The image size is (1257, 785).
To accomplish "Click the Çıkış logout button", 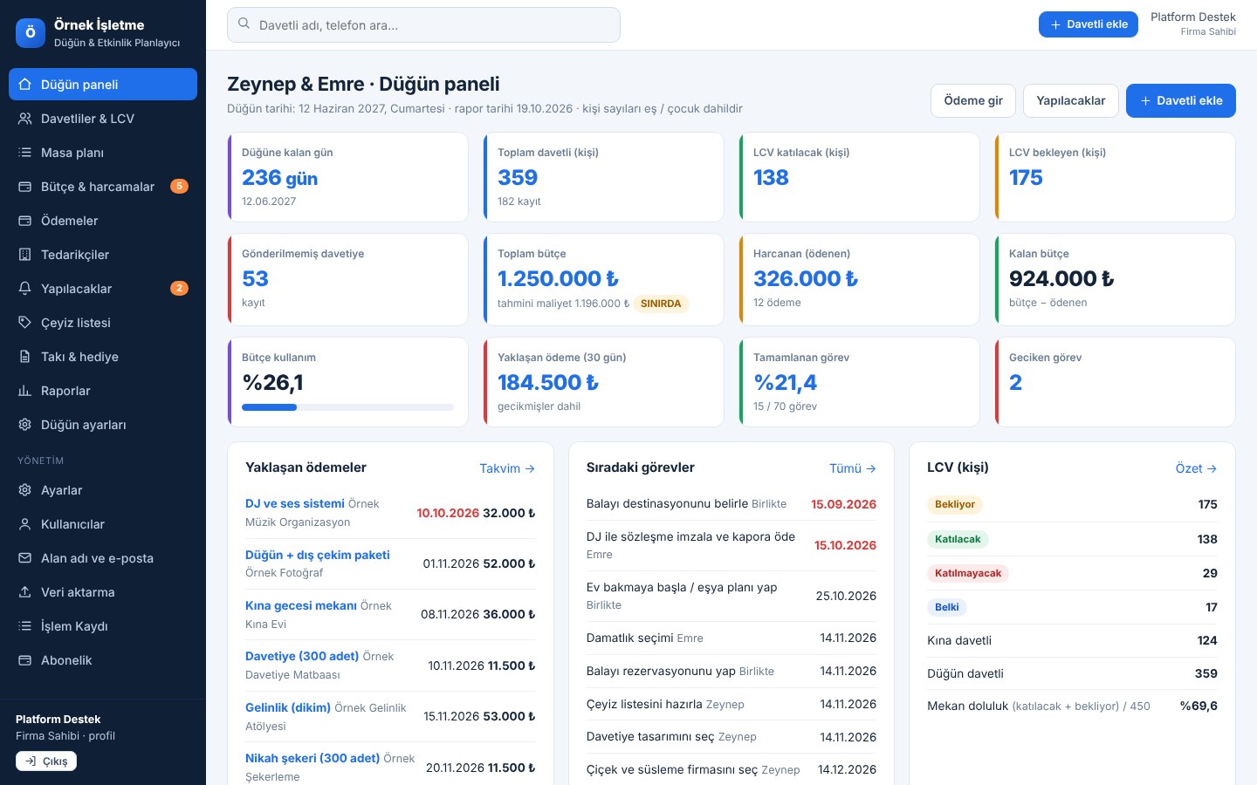I will tap(46, 761).
